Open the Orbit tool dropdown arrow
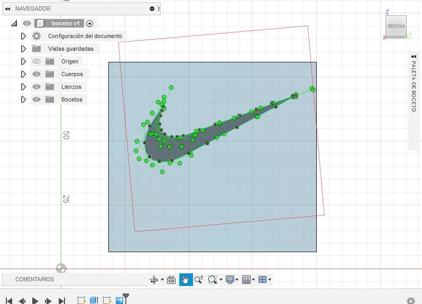The image size is (422, 304). coord(162,280)
